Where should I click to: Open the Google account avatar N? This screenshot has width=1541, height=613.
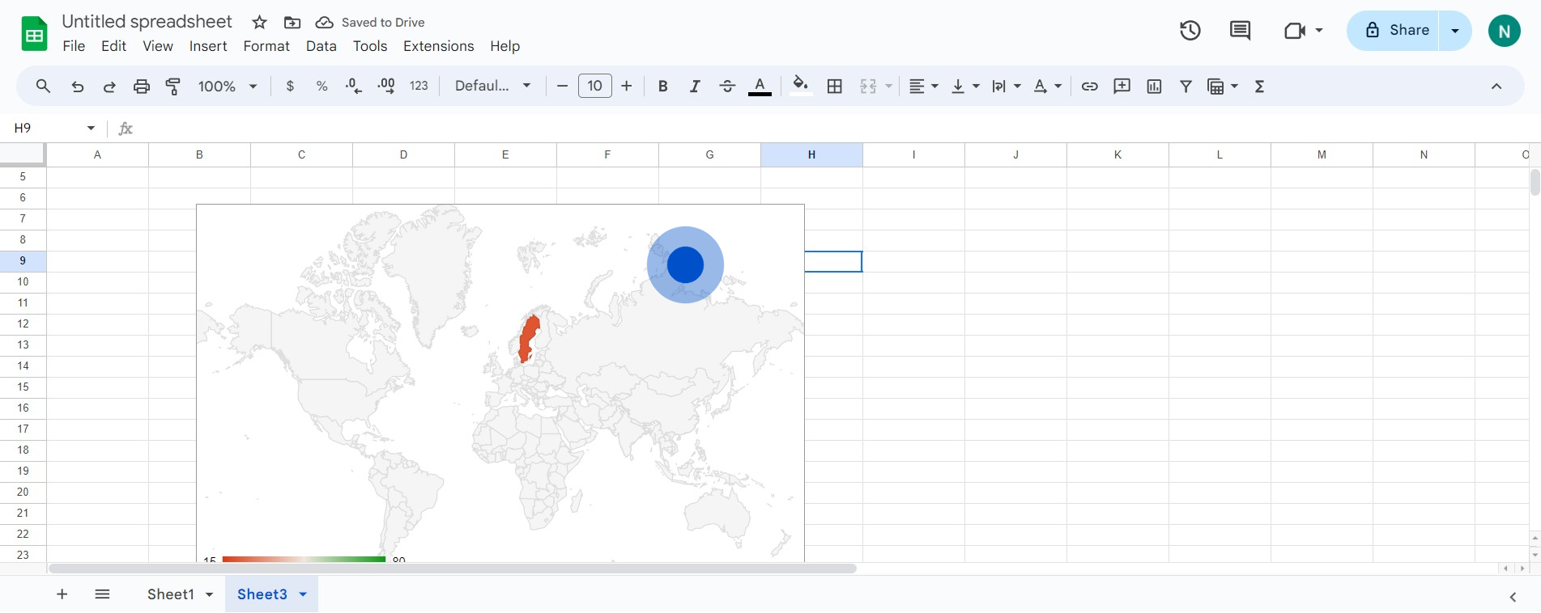tap(1505, 31)
